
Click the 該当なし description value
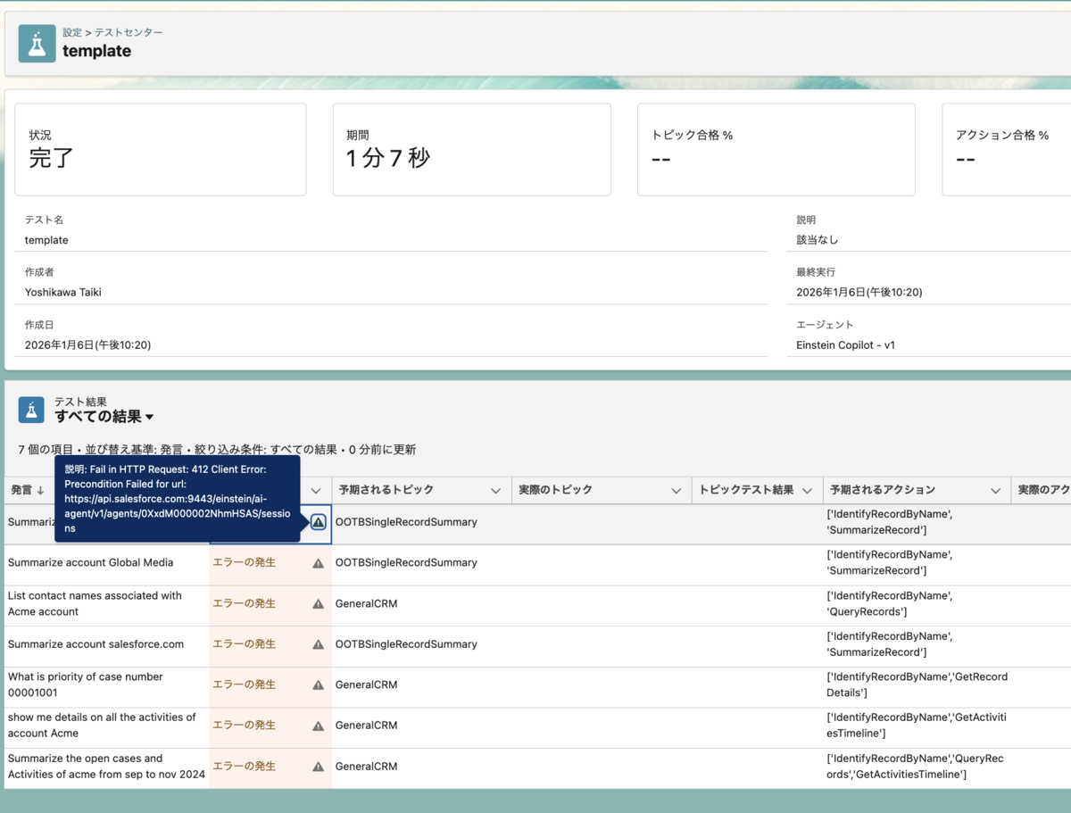(x=818, y=240)
